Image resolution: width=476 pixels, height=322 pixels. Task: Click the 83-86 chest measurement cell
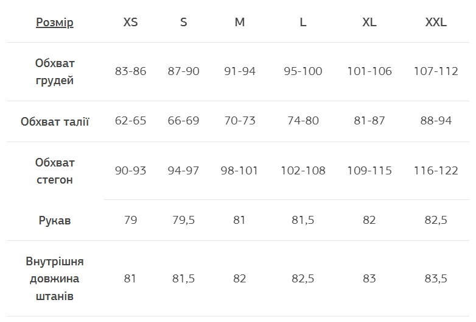130,71
